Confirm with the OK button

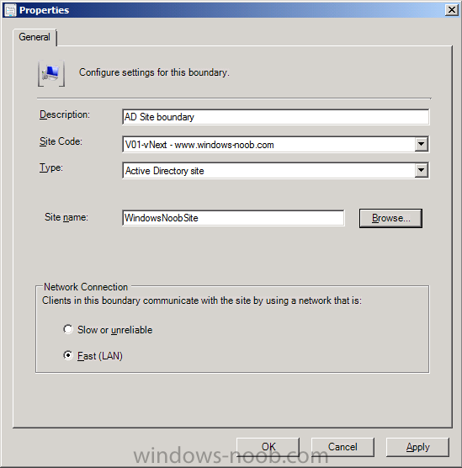pyautogui.click(x=268, y=447)
